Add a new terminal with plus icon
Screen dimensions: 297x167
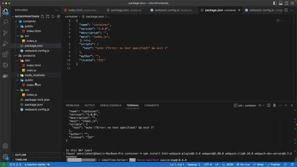(x=260, y=105)
